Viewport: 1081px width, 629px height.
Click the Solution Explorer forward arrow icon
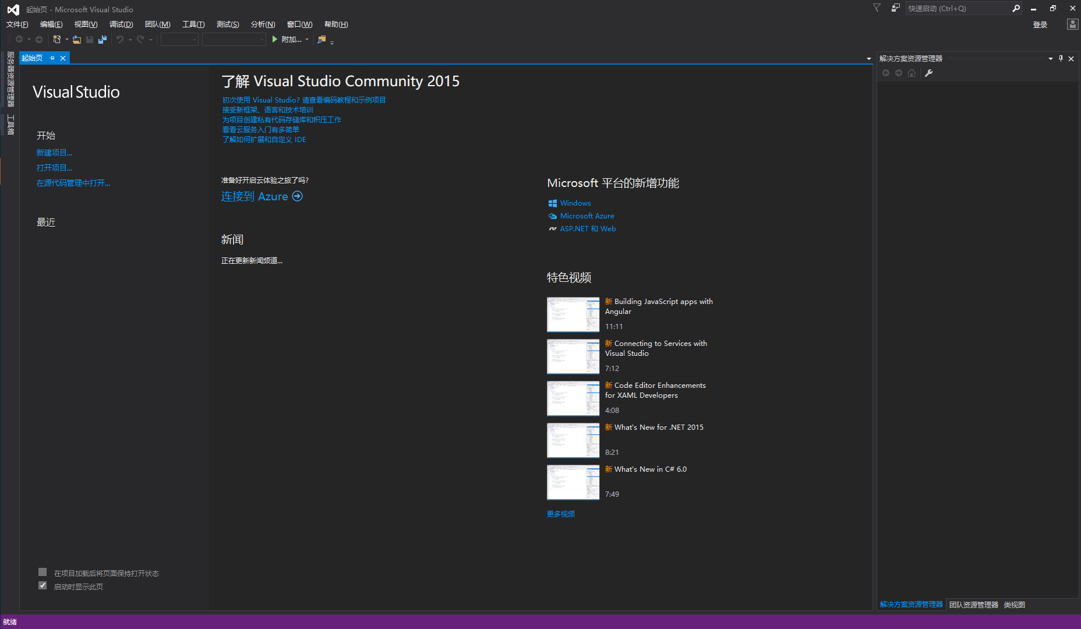[x=899, y=73]
